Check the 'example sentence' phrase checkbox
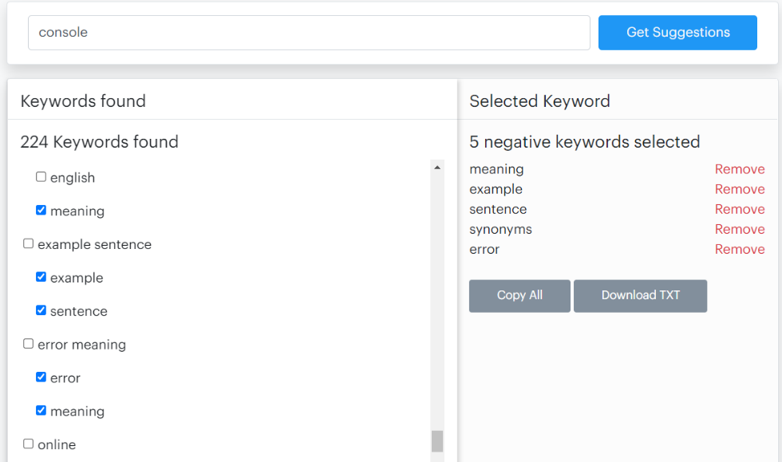 (29, 243)
